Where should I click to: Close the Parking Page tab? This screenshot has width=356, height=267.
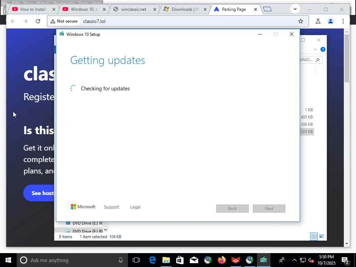click(x=256, y=9)
